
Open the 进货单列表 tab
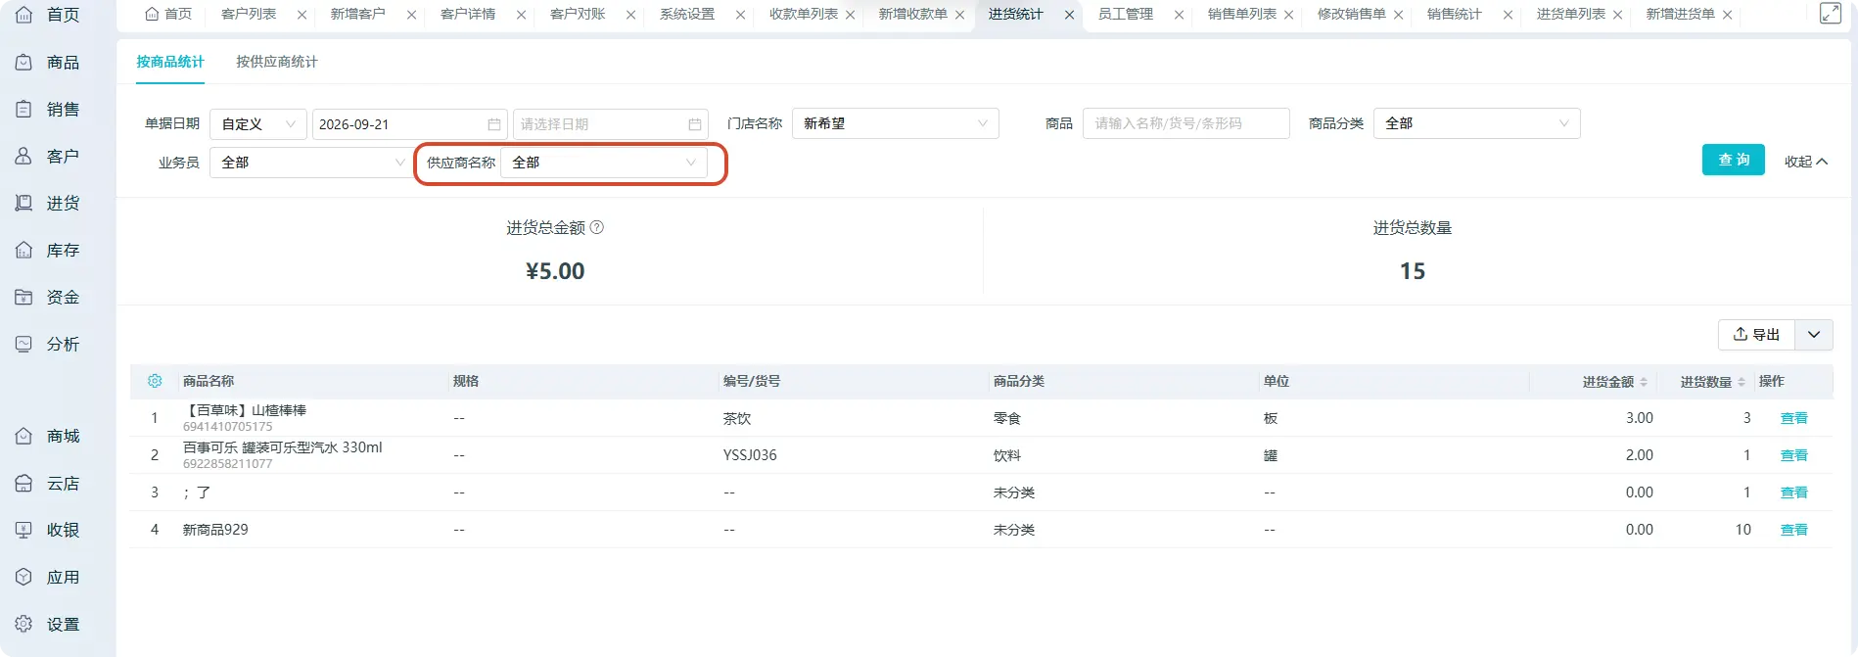[1570, 15]
